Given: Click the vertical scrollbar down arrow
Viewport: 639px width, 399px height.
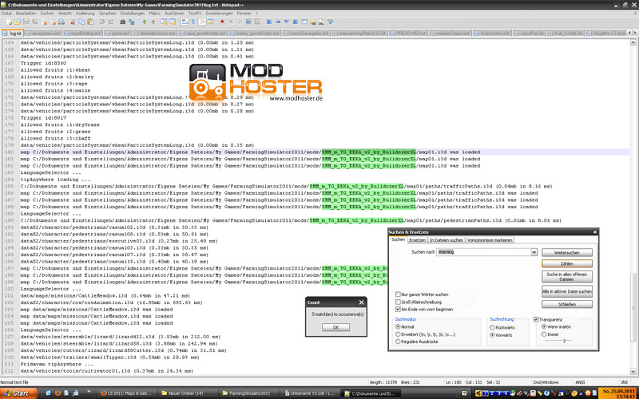Looking at the screenshot, I should (x=633, y=371).
